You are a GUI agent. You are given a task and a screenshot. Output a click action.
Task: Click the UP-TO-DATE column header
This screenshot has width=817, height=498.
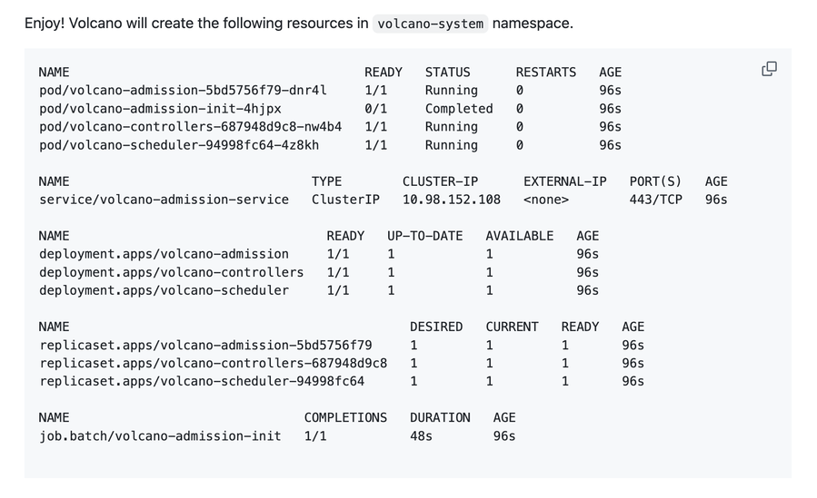tap(424, 236)
